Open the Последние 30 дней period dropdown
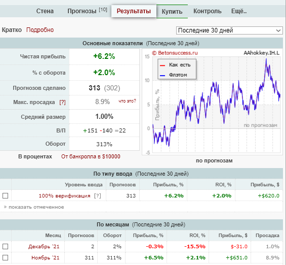The image size is (286, 265). click(x=229, y=30)
